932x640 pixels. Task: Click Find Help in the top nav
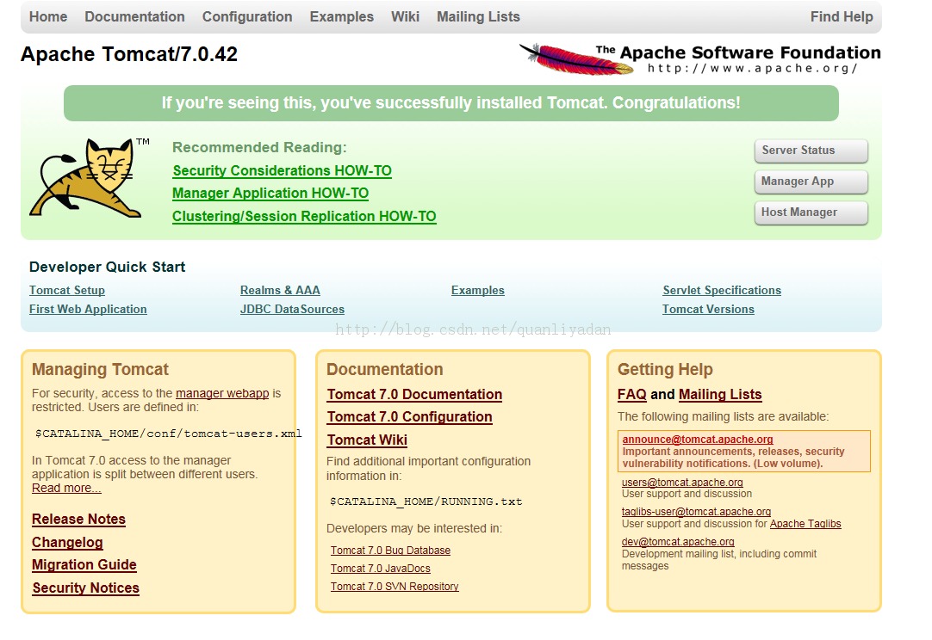coord(842,16)
